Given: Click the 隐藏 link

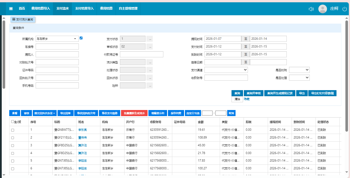Looking at the screenshot, I should [x=247, y=99].
